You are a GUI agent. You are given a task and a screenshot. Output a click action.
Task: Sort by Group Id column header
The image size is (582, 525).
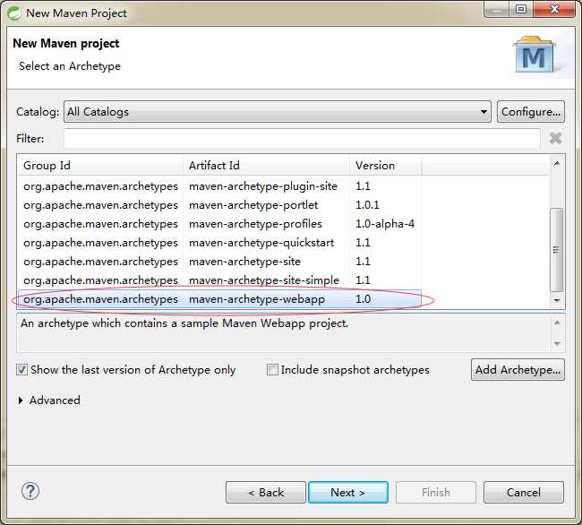pos(100,165)
